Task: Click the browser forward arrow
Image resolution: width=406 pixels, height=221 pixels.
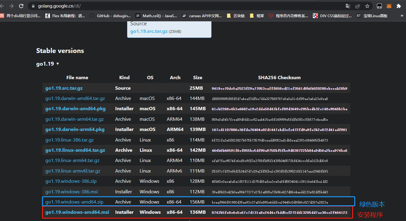Action: coord(11,6)
